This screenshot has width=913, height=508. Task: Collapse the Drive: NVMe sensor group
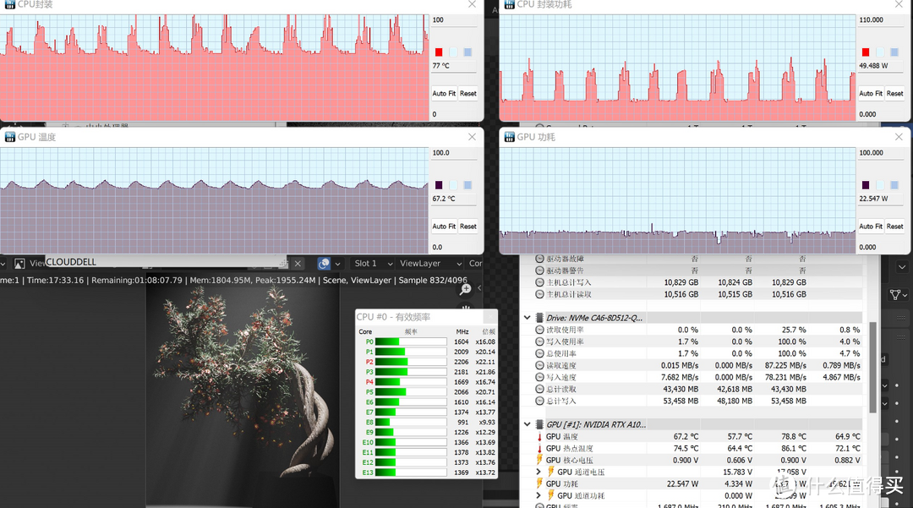coord(528,318)
